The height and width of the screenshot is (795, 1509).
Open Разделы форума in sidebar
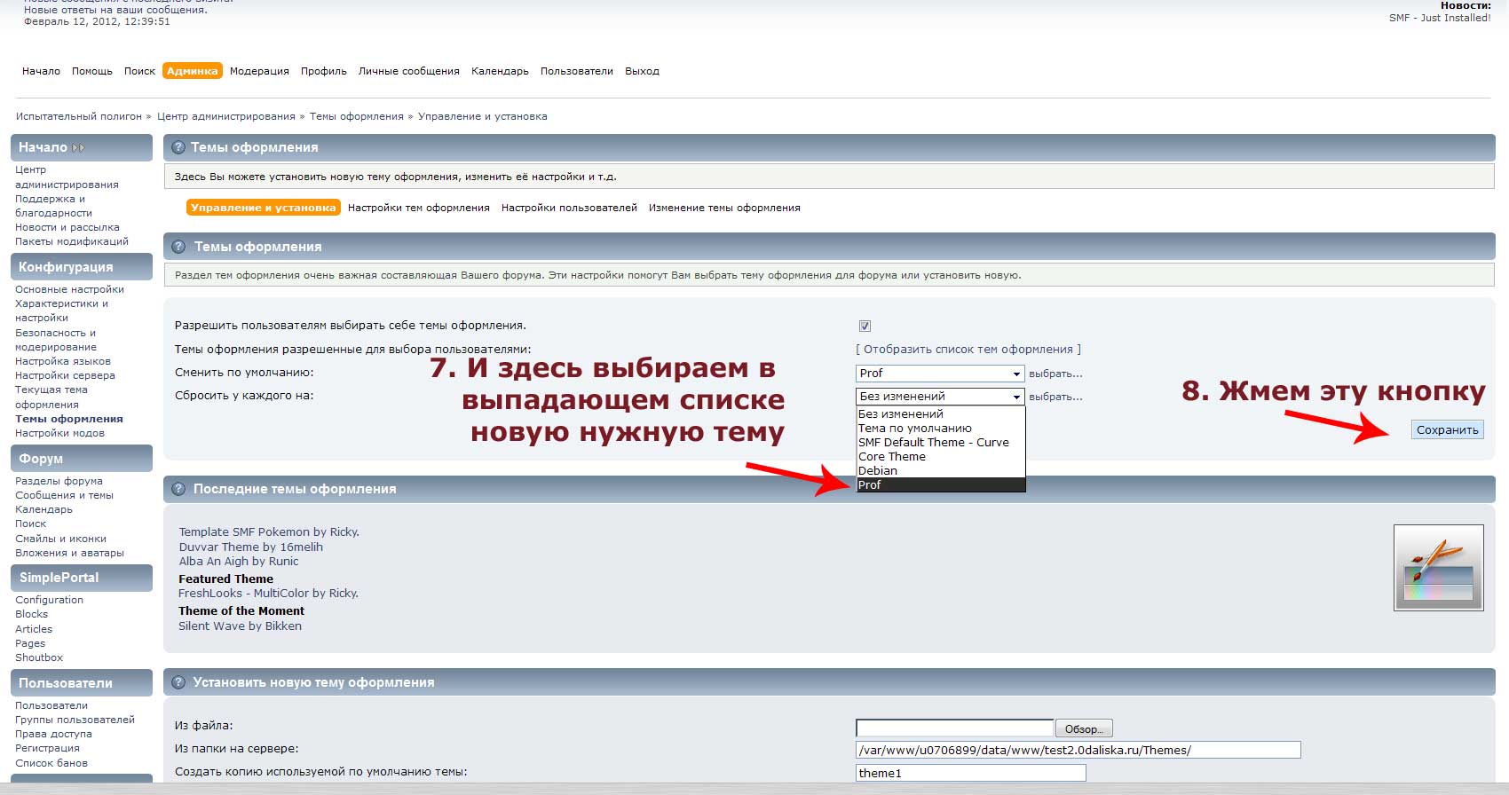point(59,482)
